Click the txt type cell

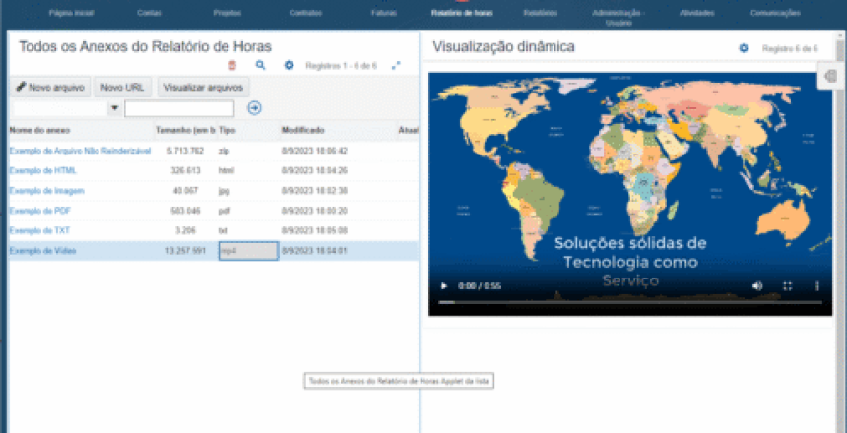click(223, 230)
